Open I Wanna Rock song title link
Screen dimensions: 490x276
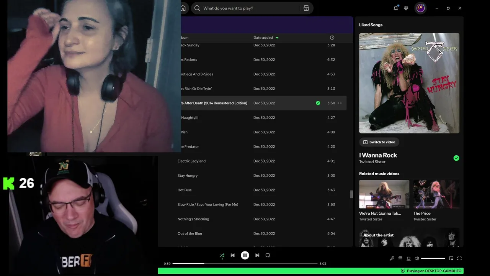click(x=378, y=155)
